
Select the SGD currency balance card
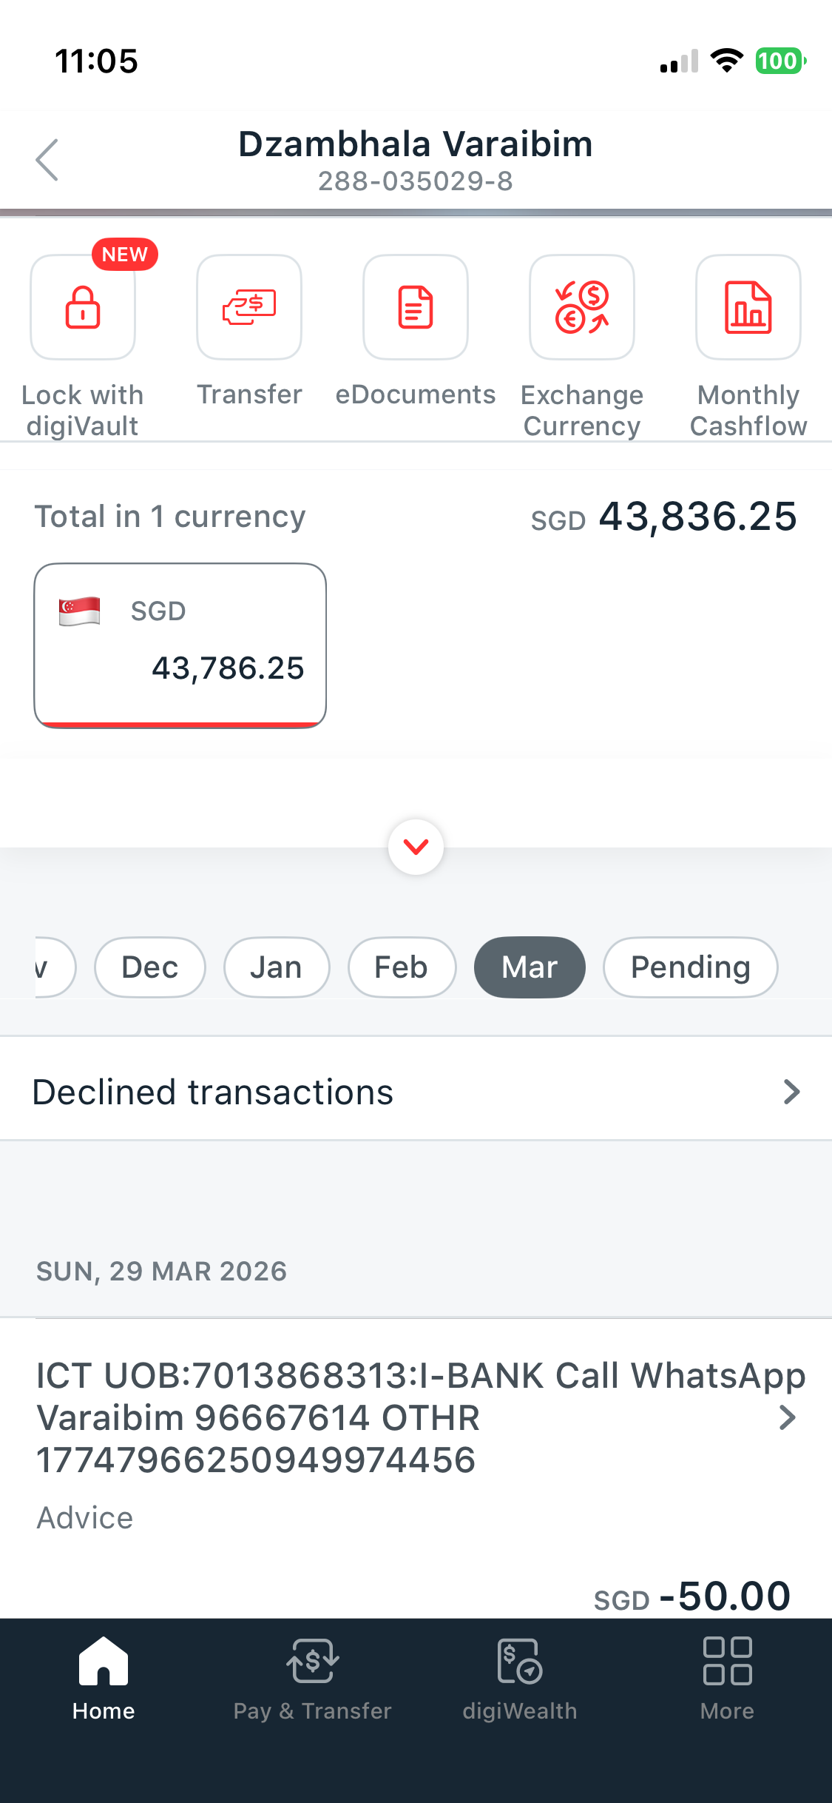pyautogui.click(x=180, y=645)
